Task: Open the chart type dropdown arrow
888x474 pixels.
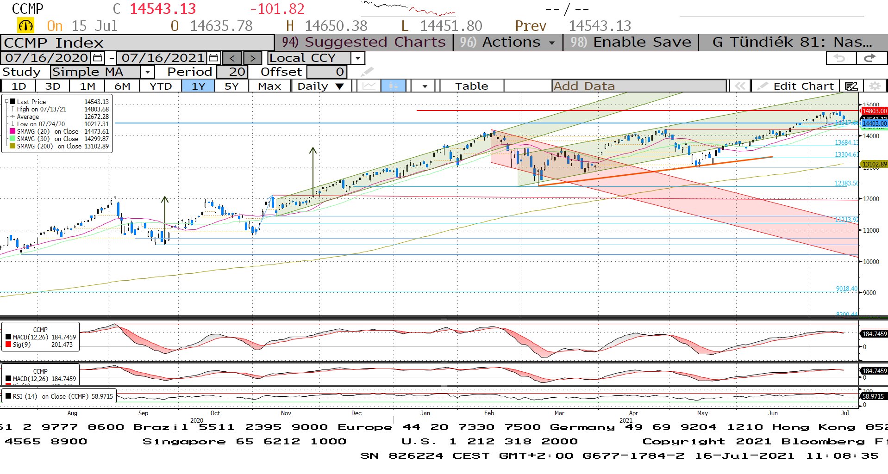Action: click(425, 86)
